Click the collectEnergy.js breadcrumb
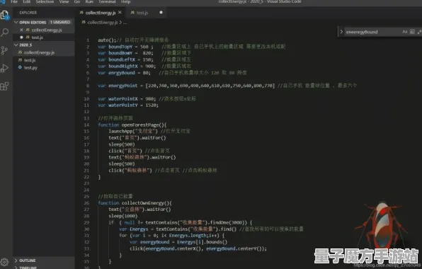 103,23
